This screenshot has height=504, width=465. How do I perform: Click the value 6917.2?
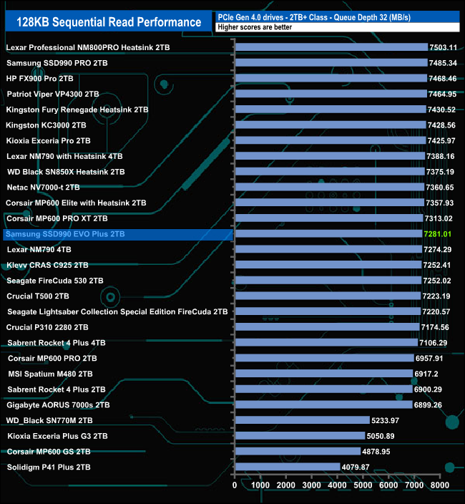(426, 374)
